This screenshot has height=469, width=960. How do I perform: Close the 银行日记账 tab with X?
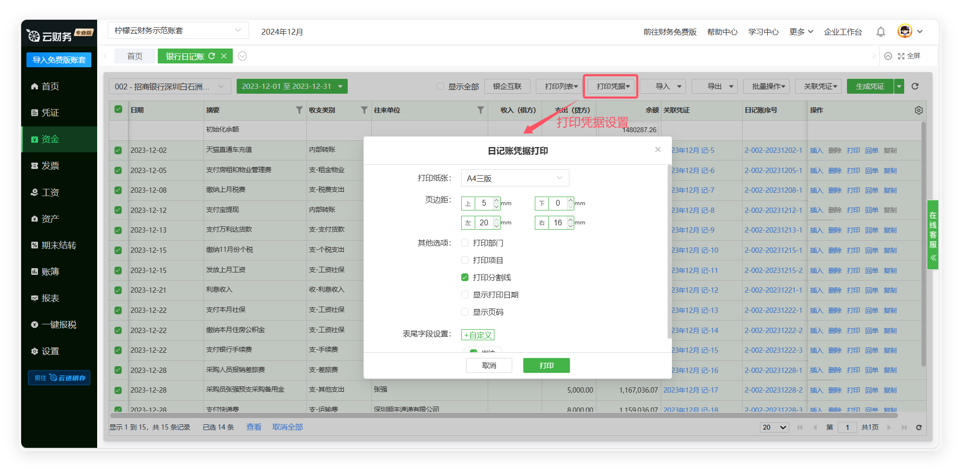(224, 56)
